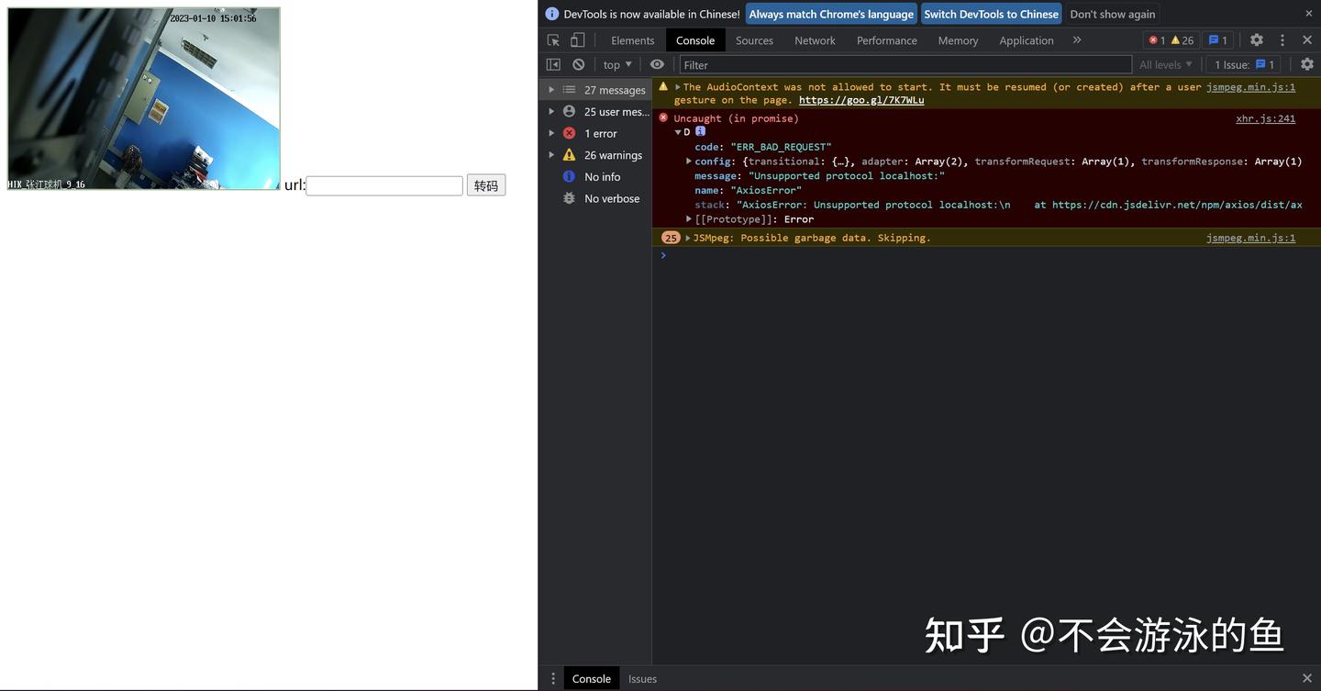Open the xhr.js:241 source link
Screen dimensions: 1321x691
[1265, 118]
